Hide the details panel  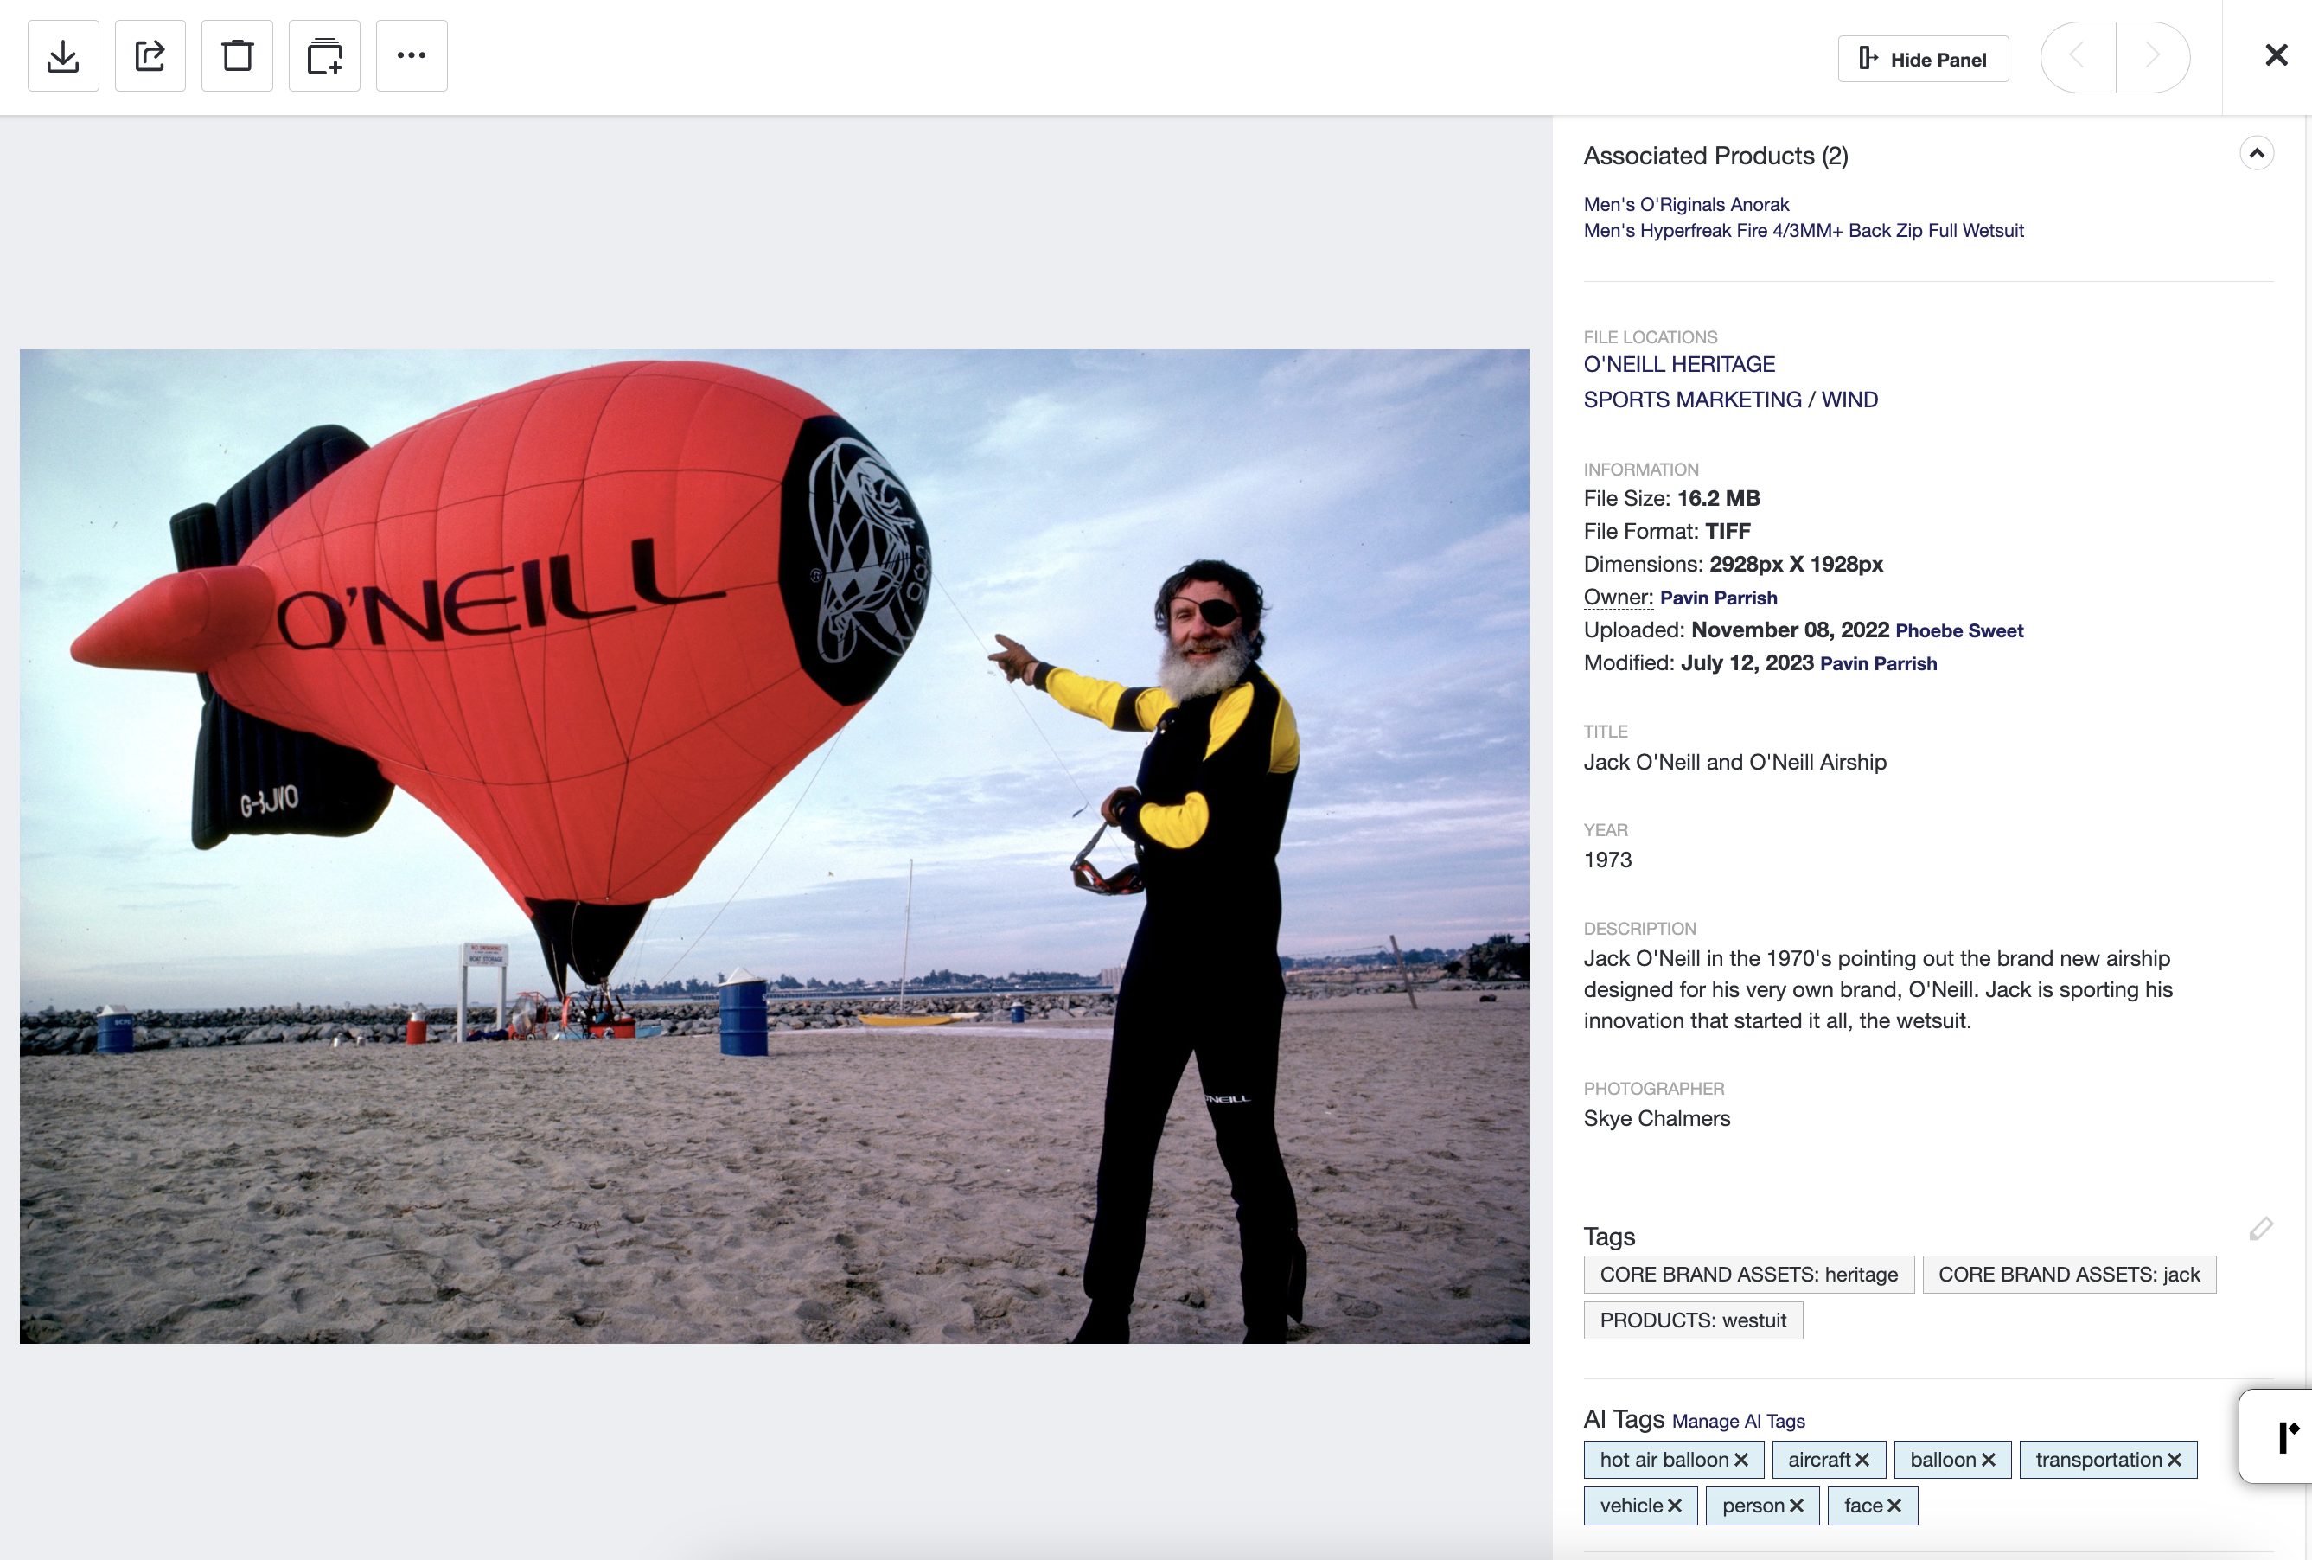point(1923,59)
